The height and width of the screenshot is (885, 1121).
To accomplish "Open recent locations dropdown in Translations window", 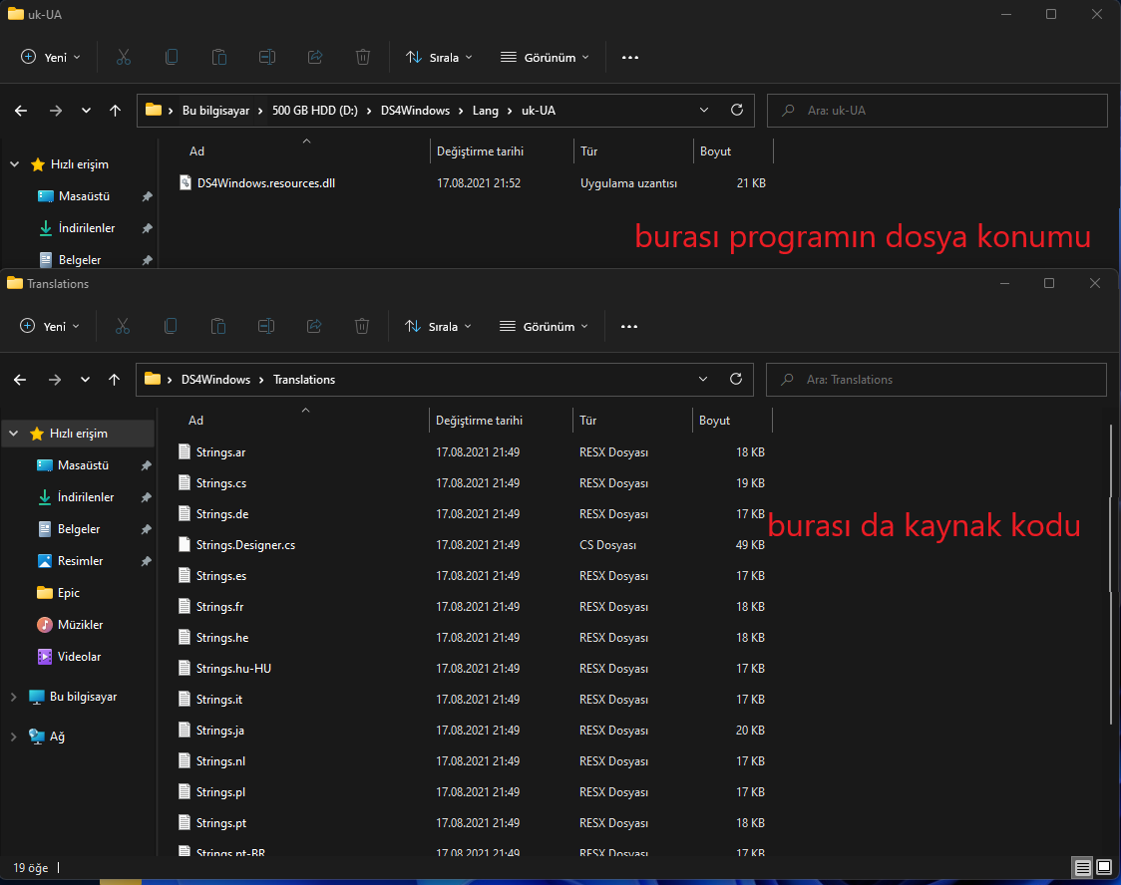I will 85,380.
